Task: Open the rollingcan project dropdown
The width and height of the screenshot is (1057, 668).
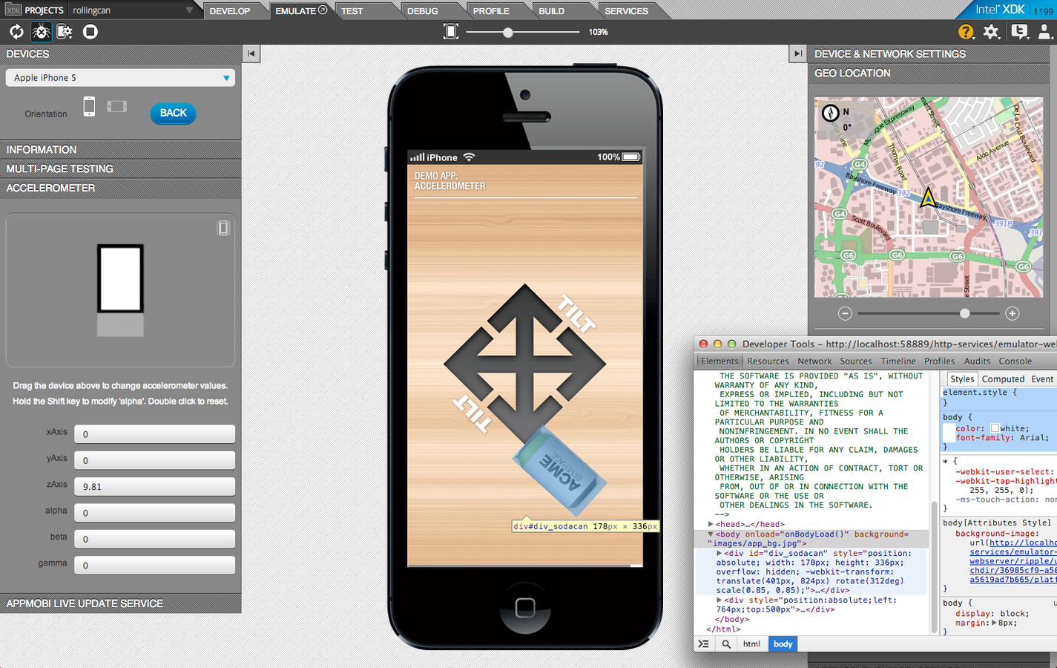Action: 134,10
